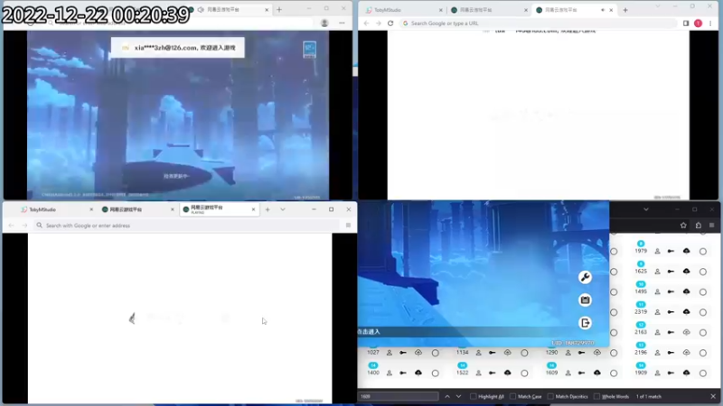This screenshot has width=723, height=406.
Task: Click the user icon in row 1625
Action: 658,272
